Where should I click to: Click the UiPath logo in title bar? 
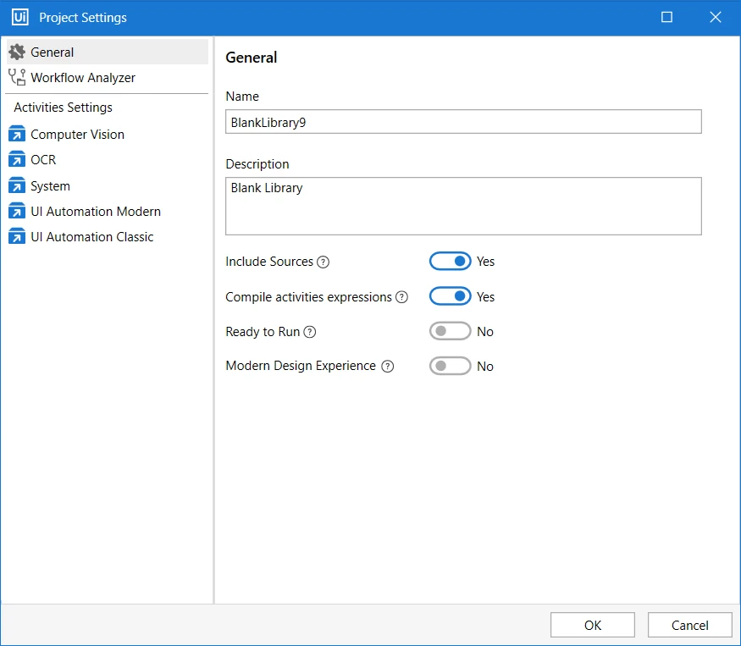pos(19,18)
